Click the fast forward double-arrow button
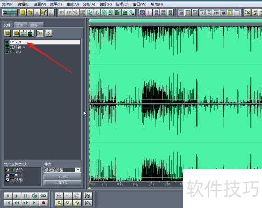 [26, 203]
